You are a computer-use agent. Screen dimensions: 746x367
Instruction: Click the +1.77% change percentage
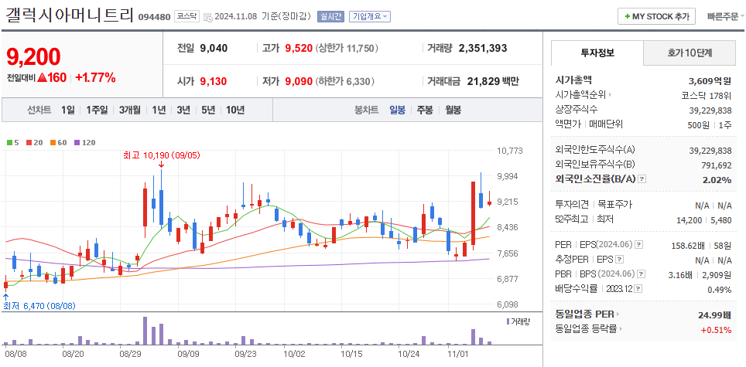[96, 78]
